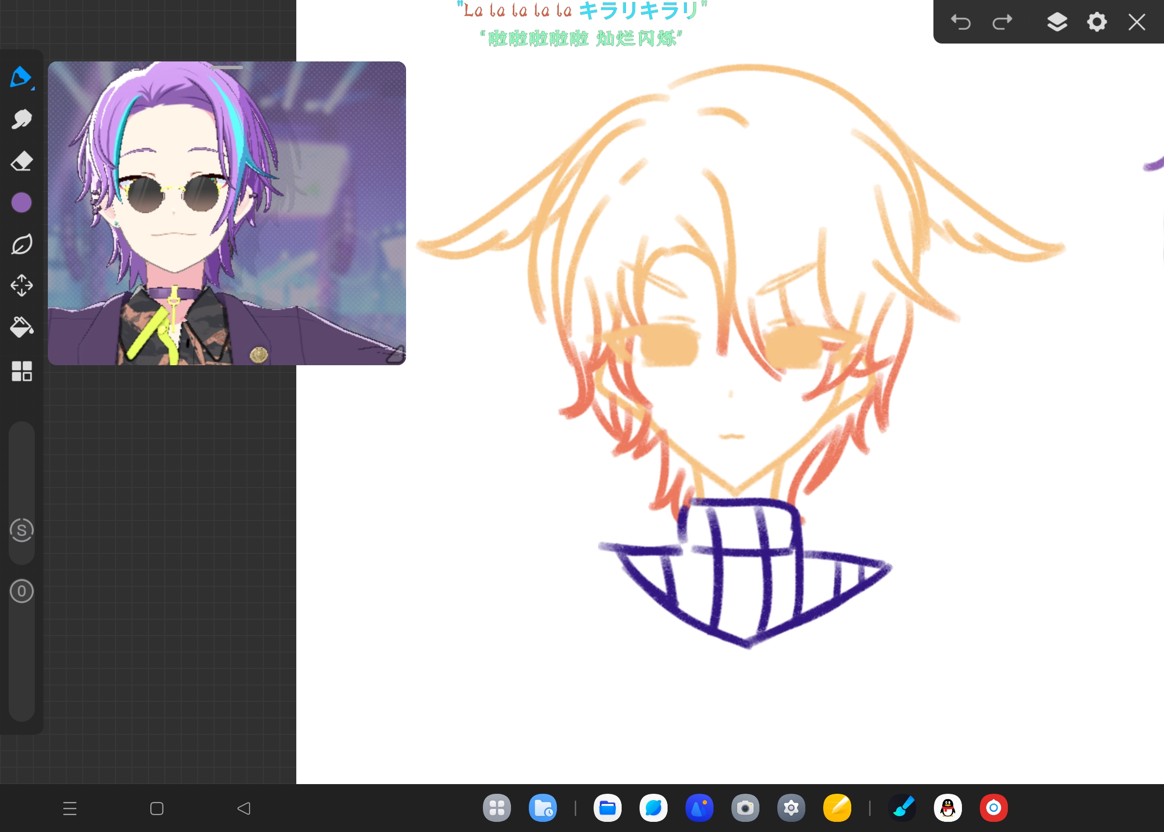Select the eraser tool
The height and width of the screenshot is (832, 1164).
coord(21,161)
